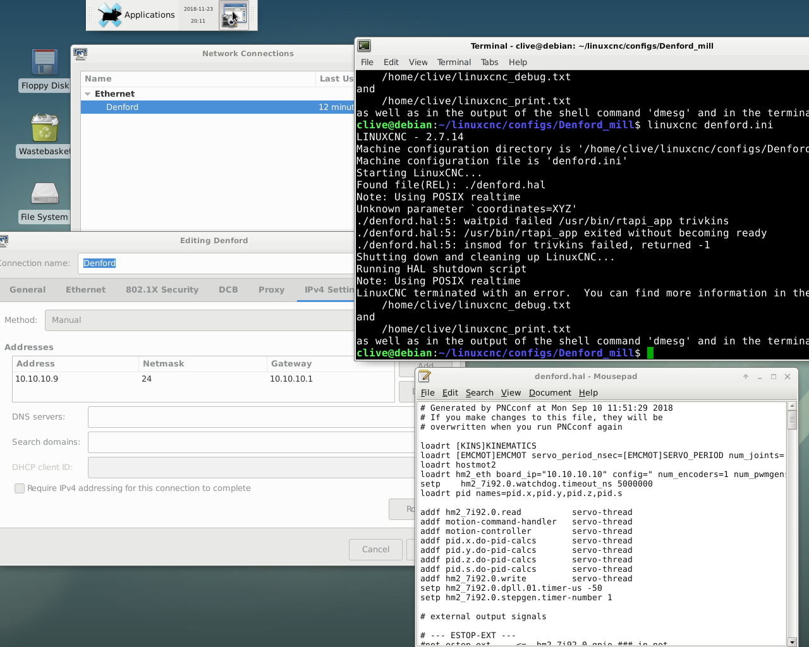Click the panel clock showing 2018-11-23
The height and width of the screenshot is (647, 809).
point(198,15)
